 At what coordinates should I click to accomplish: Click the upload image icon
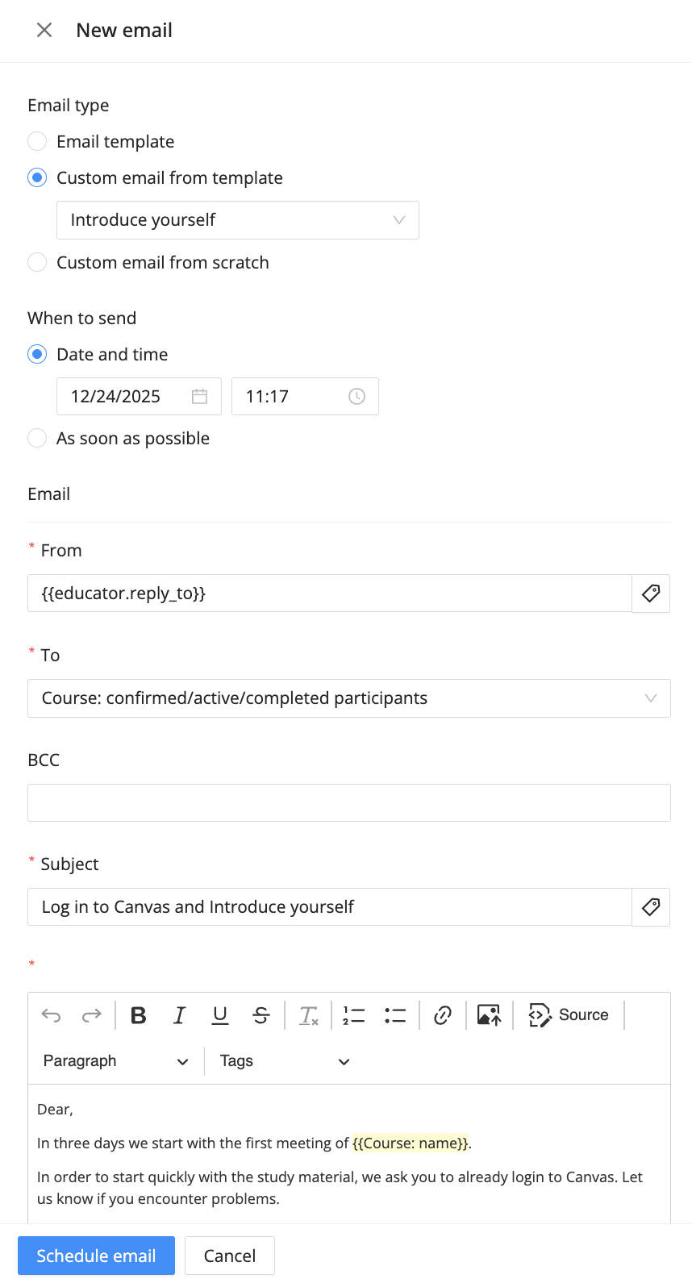click(x=489, y=1015)
